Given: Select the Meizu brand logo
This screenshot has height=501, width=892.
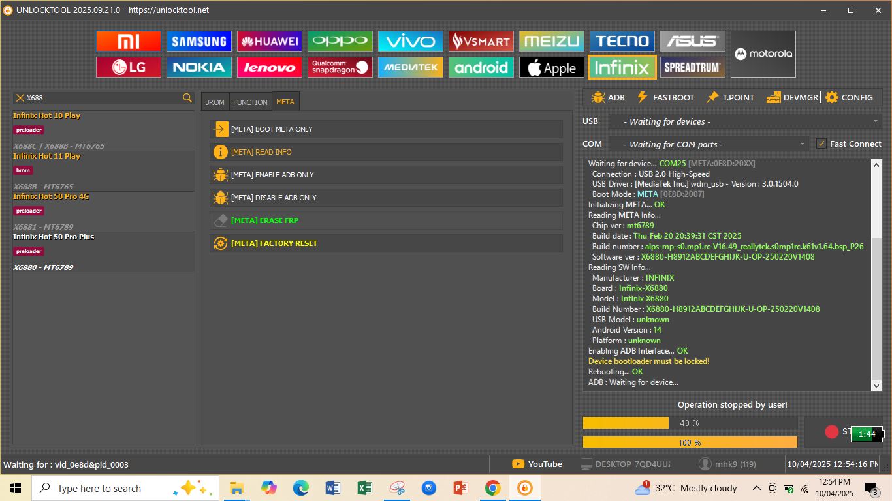Looking at the screenshot, I should point(551,41).
